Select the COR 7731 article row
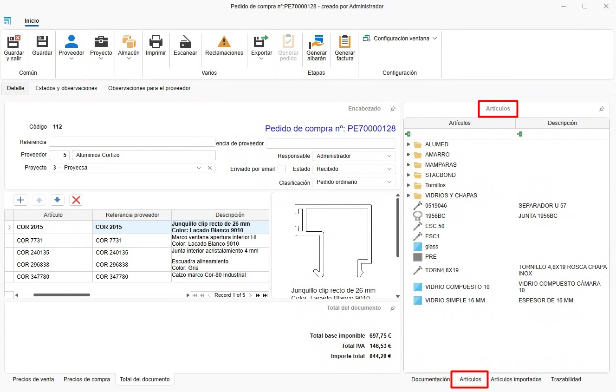The image size is (616, 392). point(137,241)
